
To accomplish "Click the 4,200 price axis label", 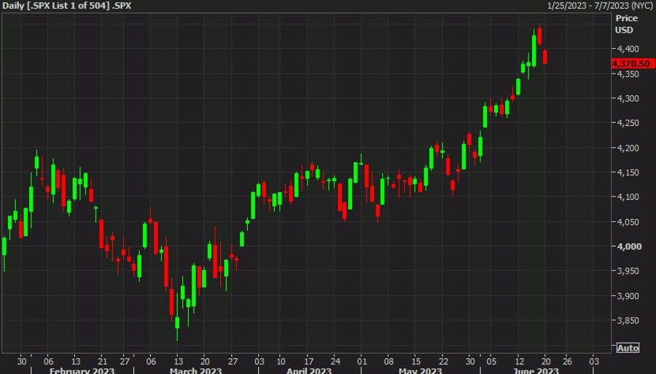I will click(627, 148).
